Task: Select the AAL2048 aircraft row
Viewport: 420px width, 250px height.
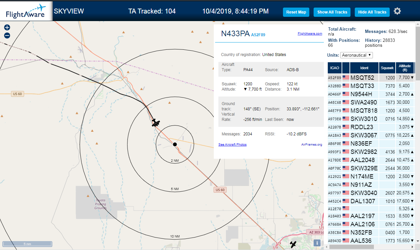Action: [371, 160]
